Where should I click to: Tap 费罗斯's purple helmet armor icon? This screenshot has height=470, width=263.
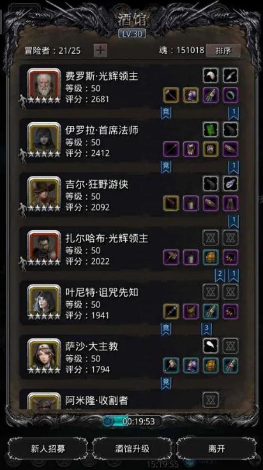[191, 95]
